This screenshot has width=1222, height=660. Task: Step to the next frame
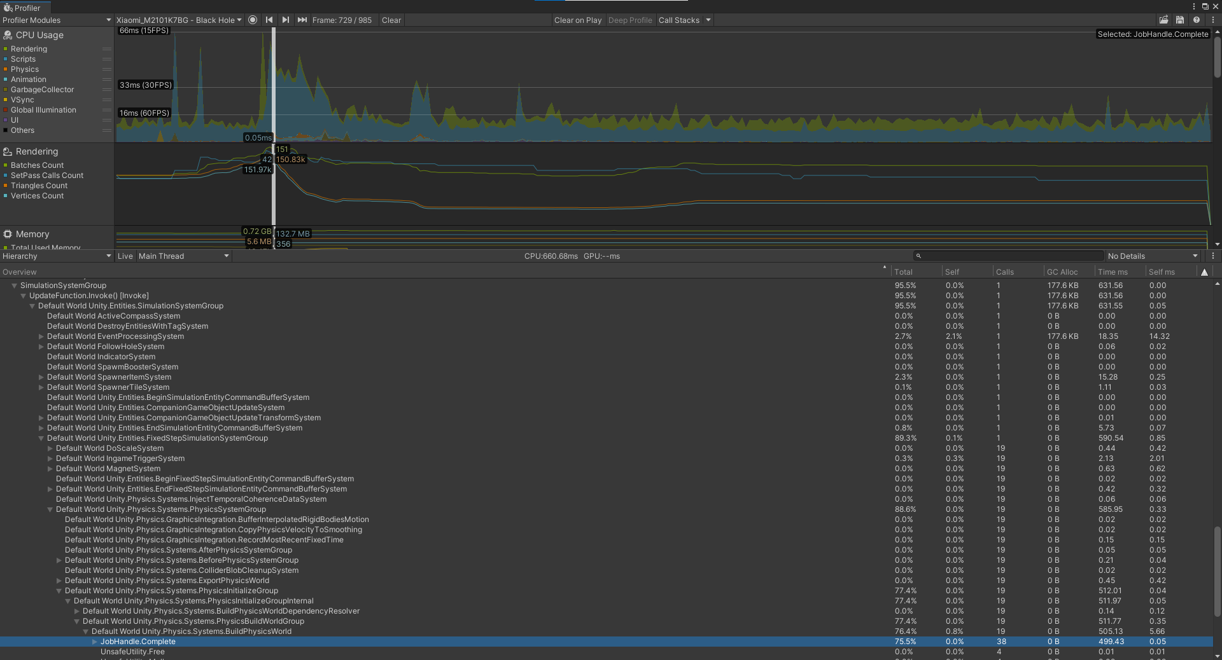coord(286,20)
